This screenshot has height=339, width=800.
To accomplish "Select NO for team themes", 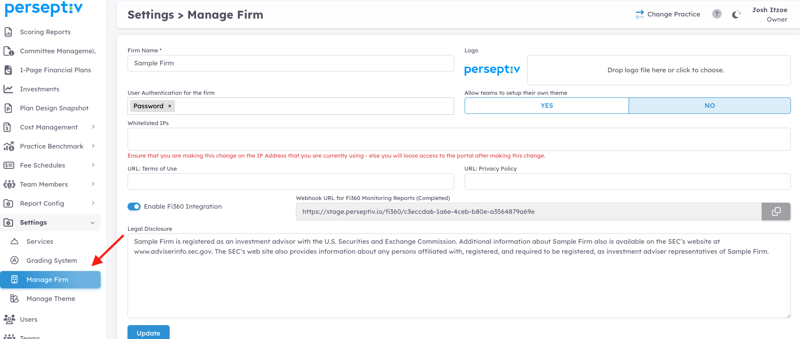I will [x=709, y=106].
